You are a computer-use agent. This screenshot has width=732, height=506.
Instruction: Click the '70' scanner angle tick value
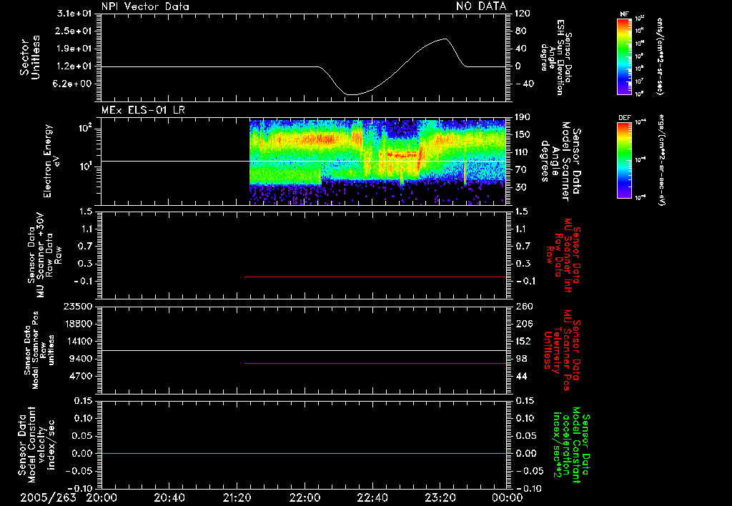(x=520, y=169)
